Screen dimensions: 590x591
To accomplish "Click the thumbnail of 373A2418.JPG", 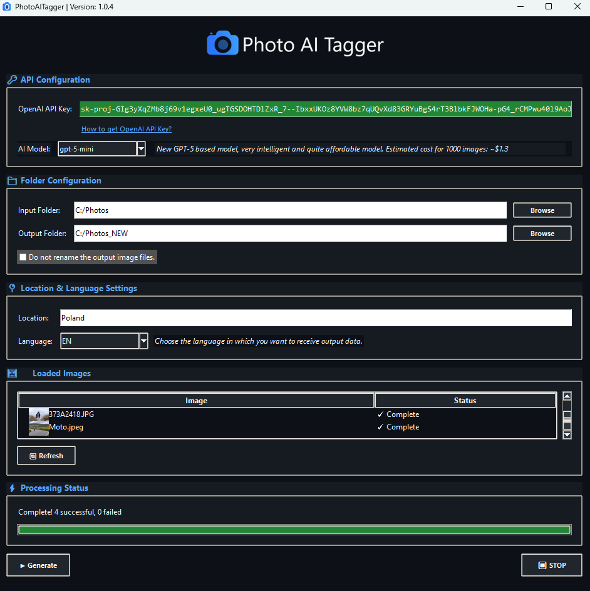I will pyautogui.click(x=38, y=414).
